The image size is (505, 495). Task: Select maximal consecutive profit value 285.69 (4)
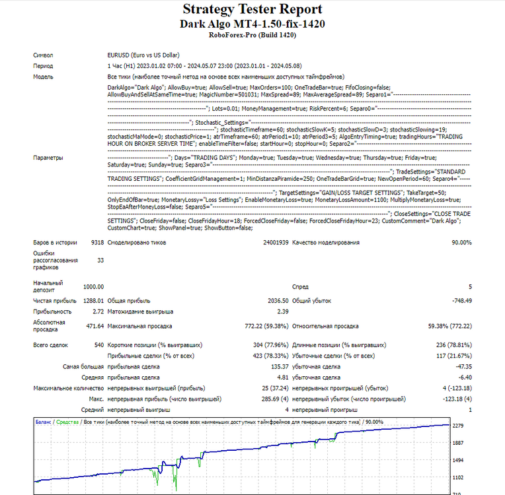tap(275, 399)
